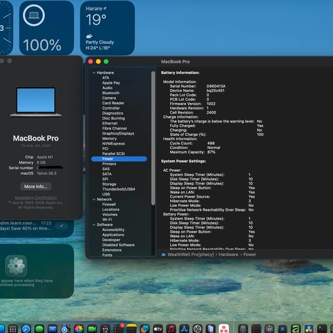
Task: Select Camera in the sidebar
Action: point(109,98)
